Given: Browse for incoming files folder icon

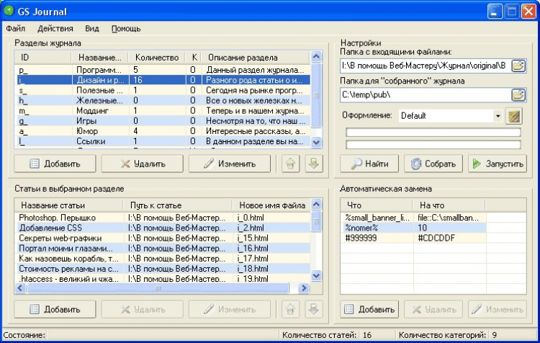Looking at the screenshot, I should tap(518, 66).
